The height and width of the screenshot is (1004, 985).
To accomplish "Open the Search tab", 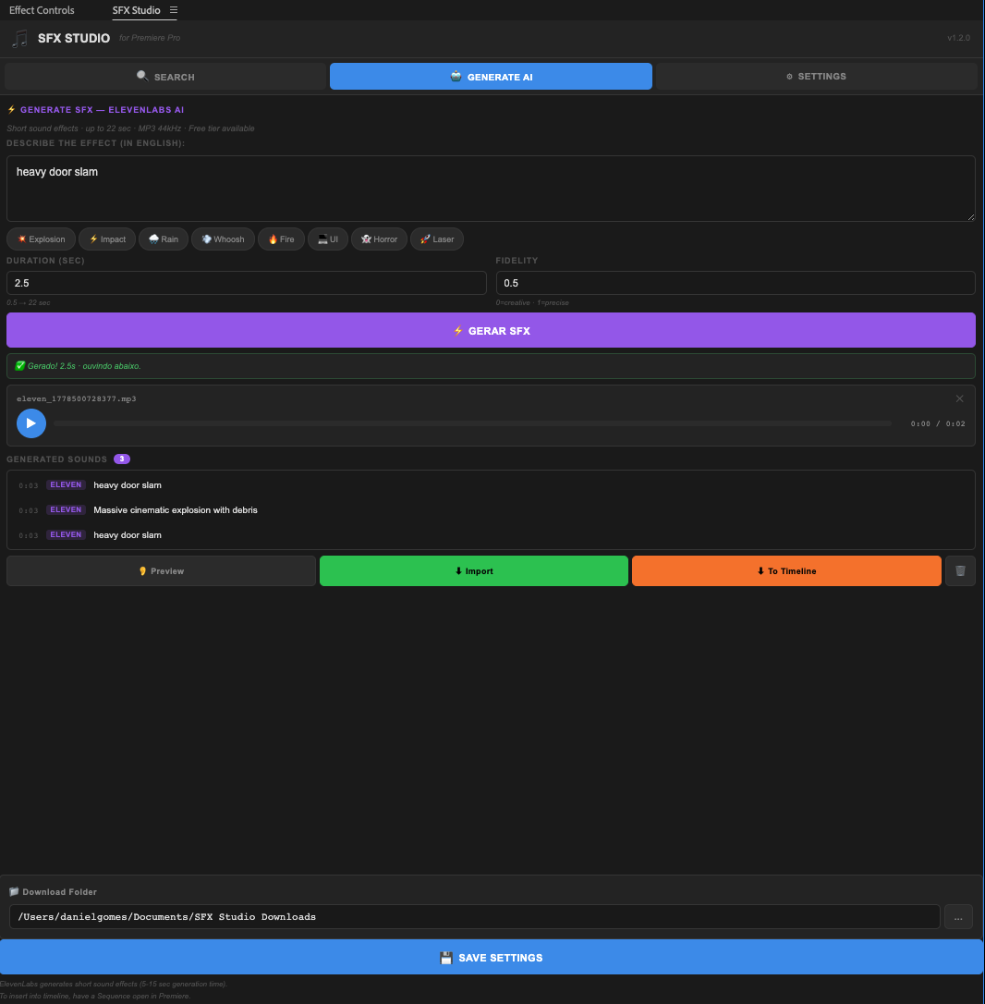I will pos(165,77).
